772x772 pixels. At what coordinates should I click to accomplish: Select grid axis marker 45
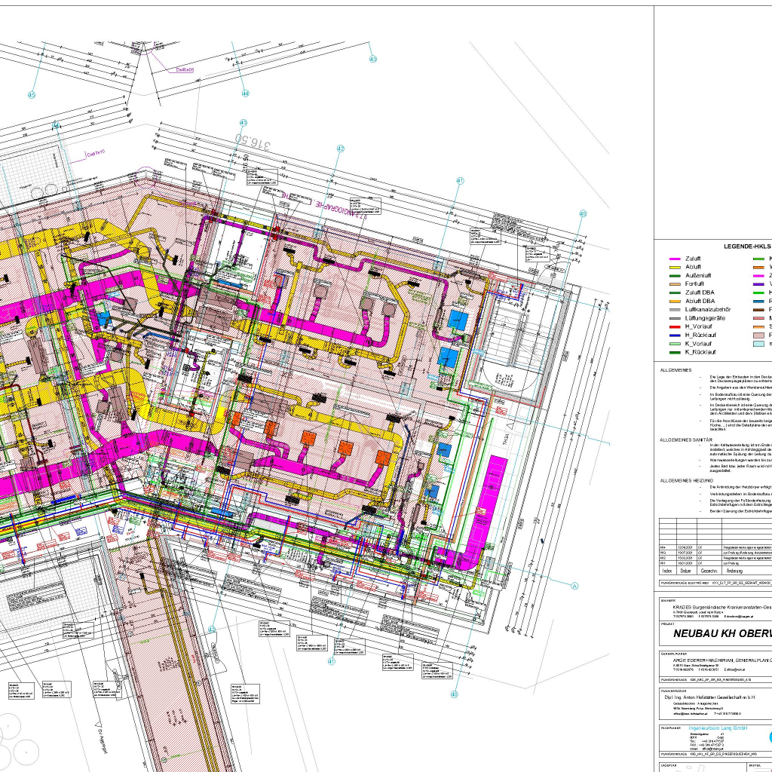pos(31,95)
